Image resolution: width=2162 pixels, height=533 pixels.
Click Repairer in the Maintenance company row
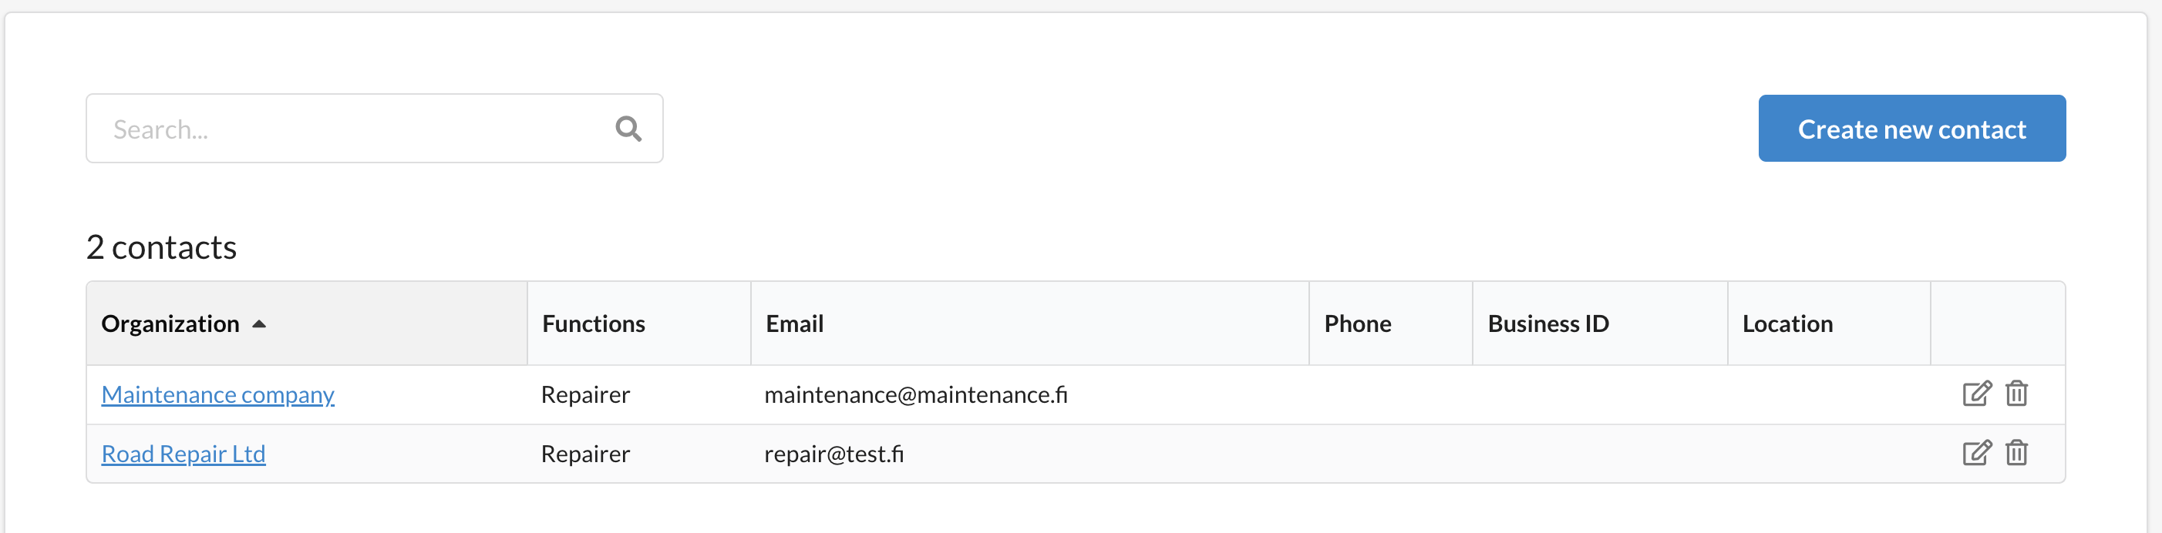(585, 394)
